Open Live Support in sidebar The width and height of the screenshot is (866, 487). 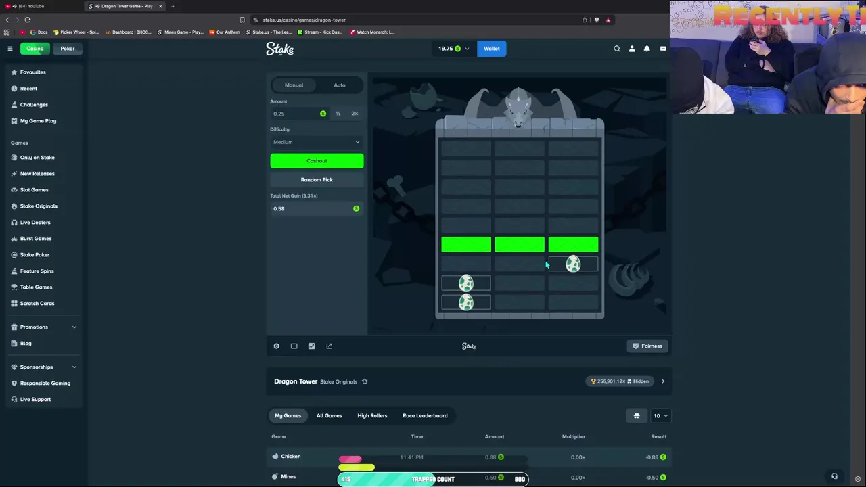pyautogui.click(x=35, y=400)
